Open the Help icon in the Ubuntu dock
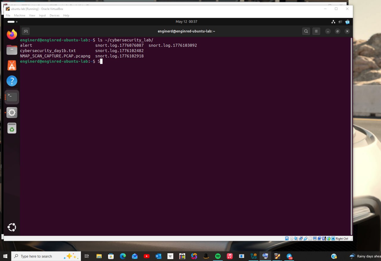381x261 pixels. [12, 81]
